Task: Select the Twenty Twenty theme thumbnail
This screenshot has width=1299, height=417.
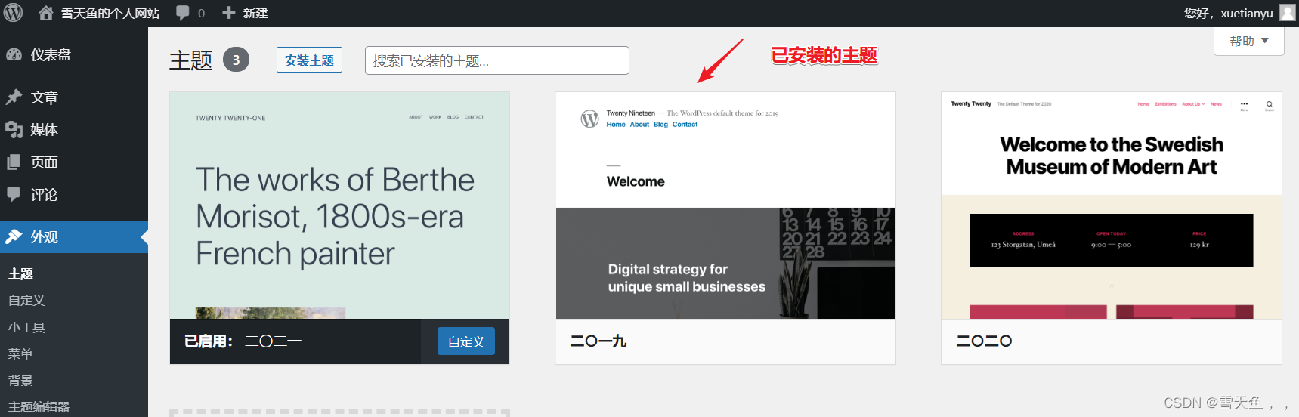Action: click(x=1111, y=205)
